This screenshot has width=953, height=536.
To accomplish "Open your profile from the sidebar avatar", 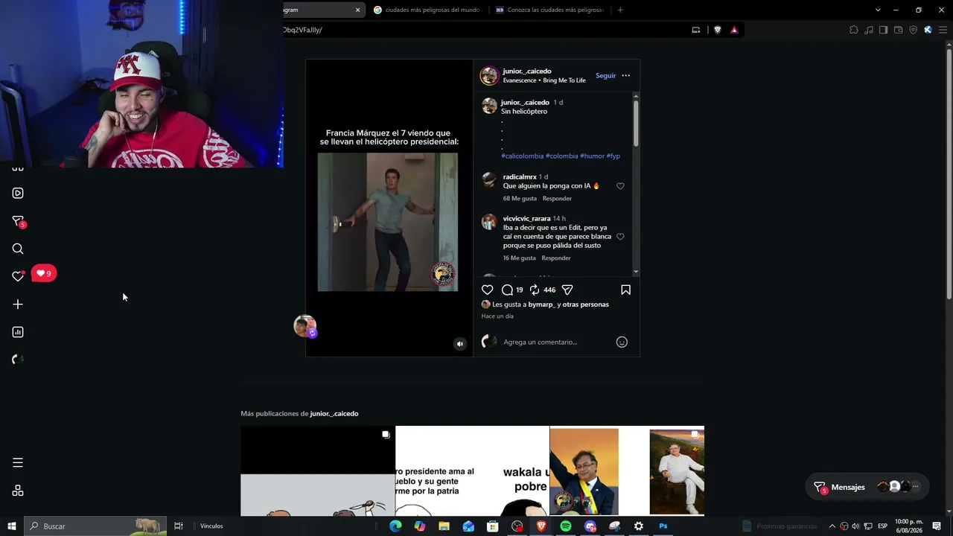I will coord(18,360).
